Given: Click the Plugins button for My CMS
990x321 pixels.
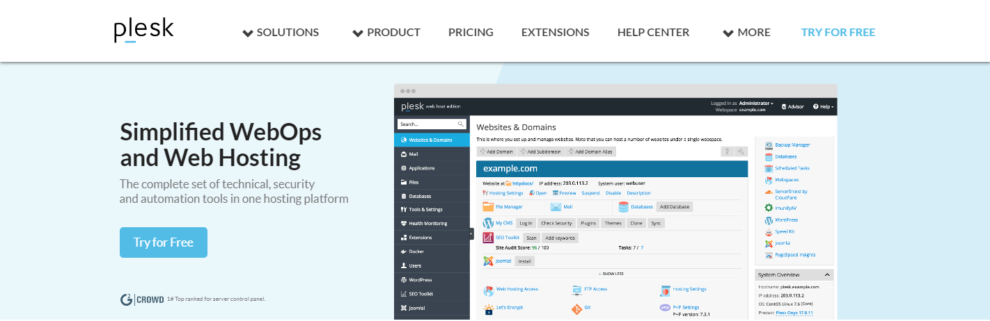Looking at the screenshot, I should click(x=588, y=223).
